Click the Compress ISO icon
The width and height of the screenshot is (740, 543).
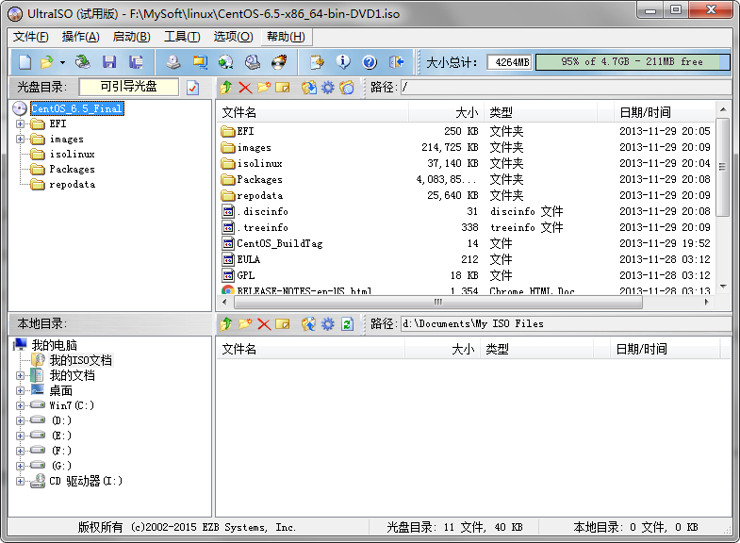point(200,62)
